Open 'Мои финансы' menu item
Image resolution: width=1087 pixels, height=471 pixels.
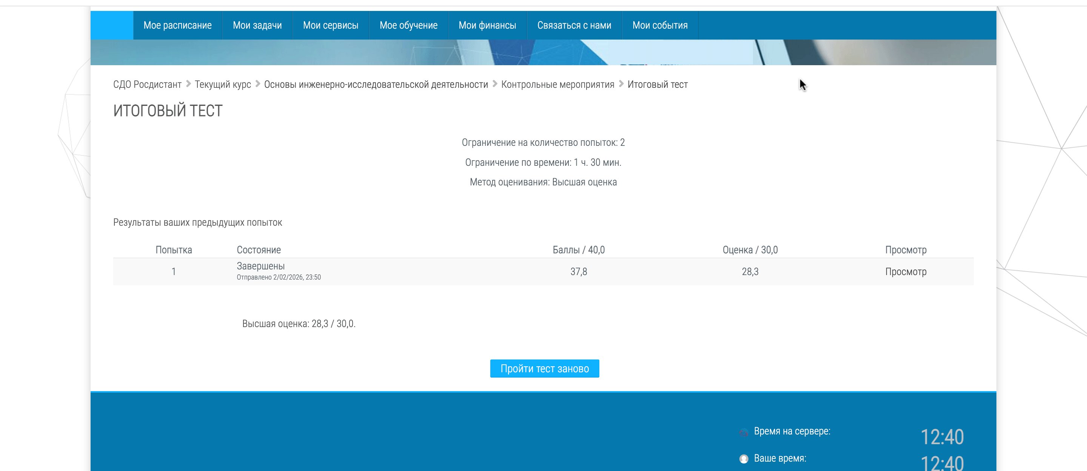[x=487, y=25]
